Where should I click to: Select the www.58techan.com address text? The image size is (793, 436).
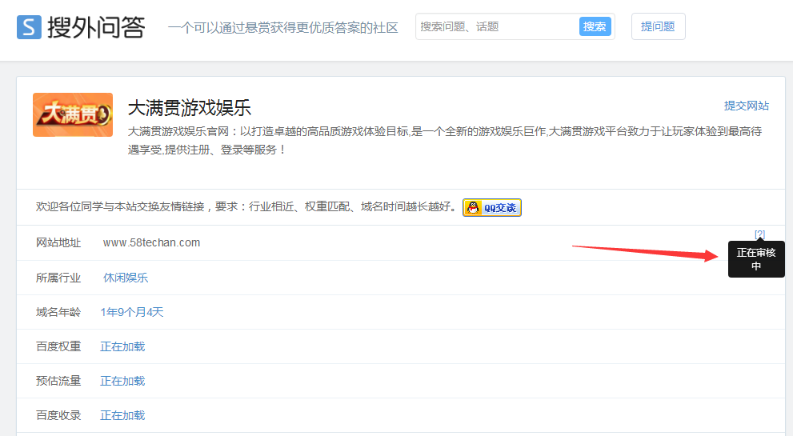pyautogui.click(x=152, y=242)
